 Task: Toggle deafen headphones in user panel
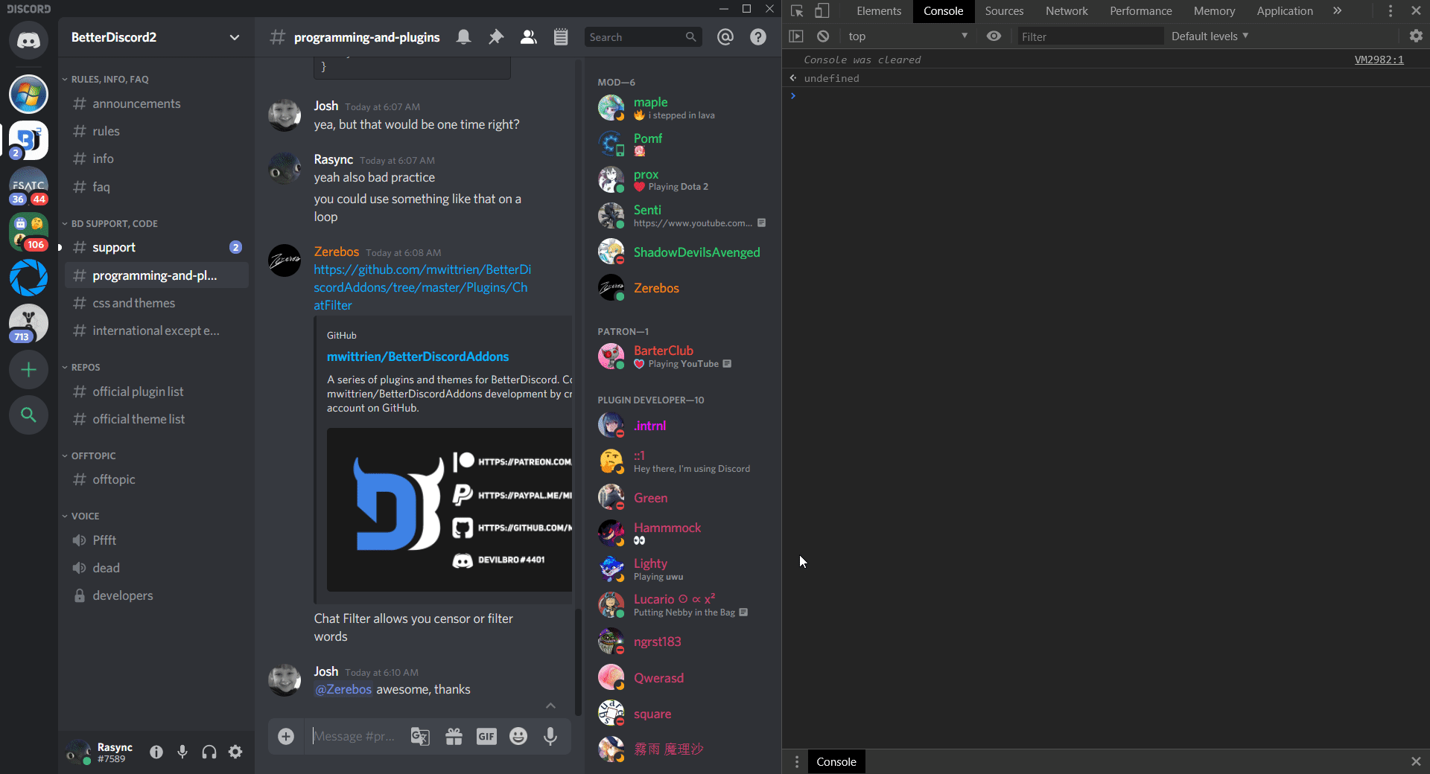[x=209, y=752]
